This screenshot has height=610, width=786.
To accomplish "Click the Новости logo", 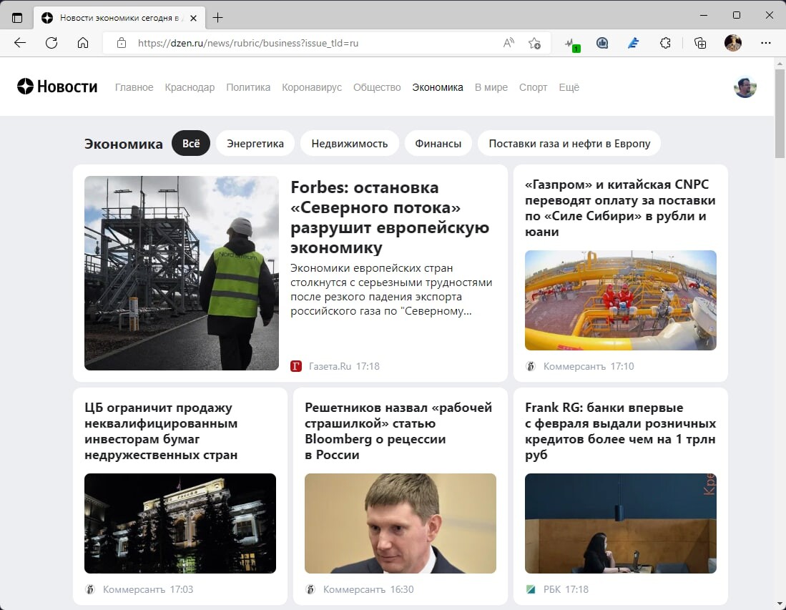I will [57, 87].
